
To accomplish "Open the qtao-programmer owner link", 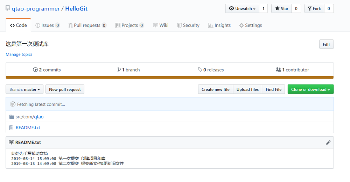I will tap(36, 9).
